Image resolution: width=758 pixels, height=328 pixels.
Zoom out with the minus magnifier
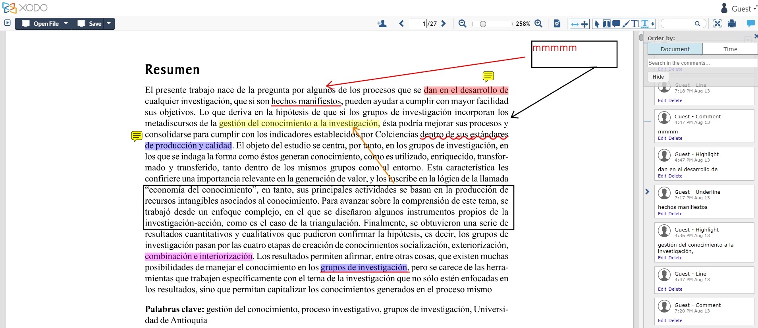tap(462, 24)
